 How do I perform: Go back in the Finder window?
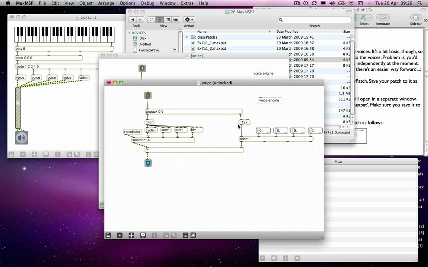tap(132, 20)
